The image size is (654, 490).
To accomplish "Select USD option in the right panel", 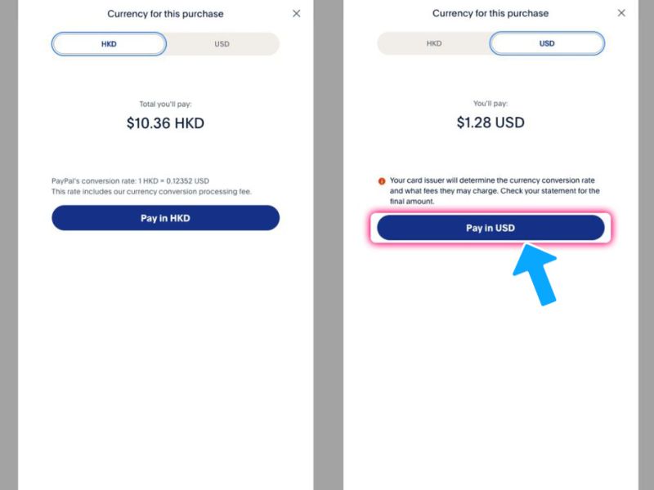I will [x=547, y=43].
